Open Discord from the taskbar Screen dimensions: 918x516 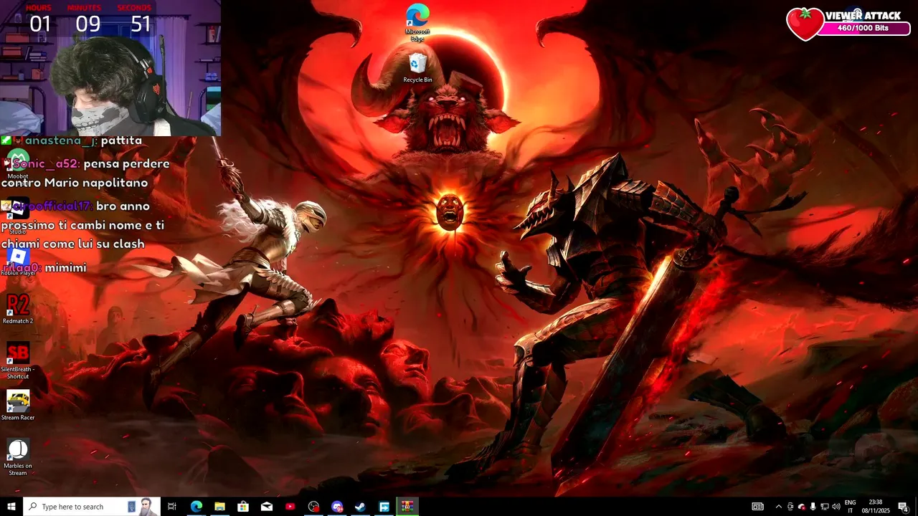[x=337, y=507]
